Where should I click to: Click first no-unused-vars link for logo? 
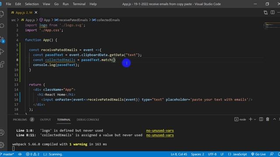pyautogui.click(x=160, y=130)
